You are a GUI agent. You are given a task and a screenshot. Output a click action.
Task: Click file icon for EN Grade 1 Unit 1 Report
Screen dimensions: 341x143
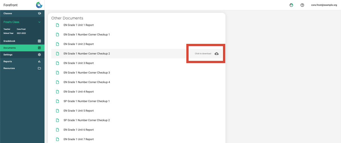[x=58, y=25]
